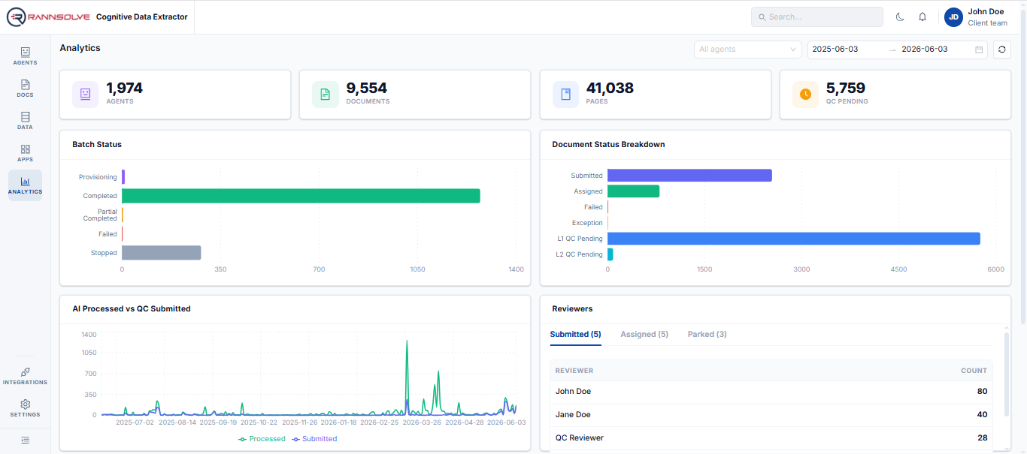Click the Completed bar in Batch Status
This screenshot has width=1027, height=454.
301,196
